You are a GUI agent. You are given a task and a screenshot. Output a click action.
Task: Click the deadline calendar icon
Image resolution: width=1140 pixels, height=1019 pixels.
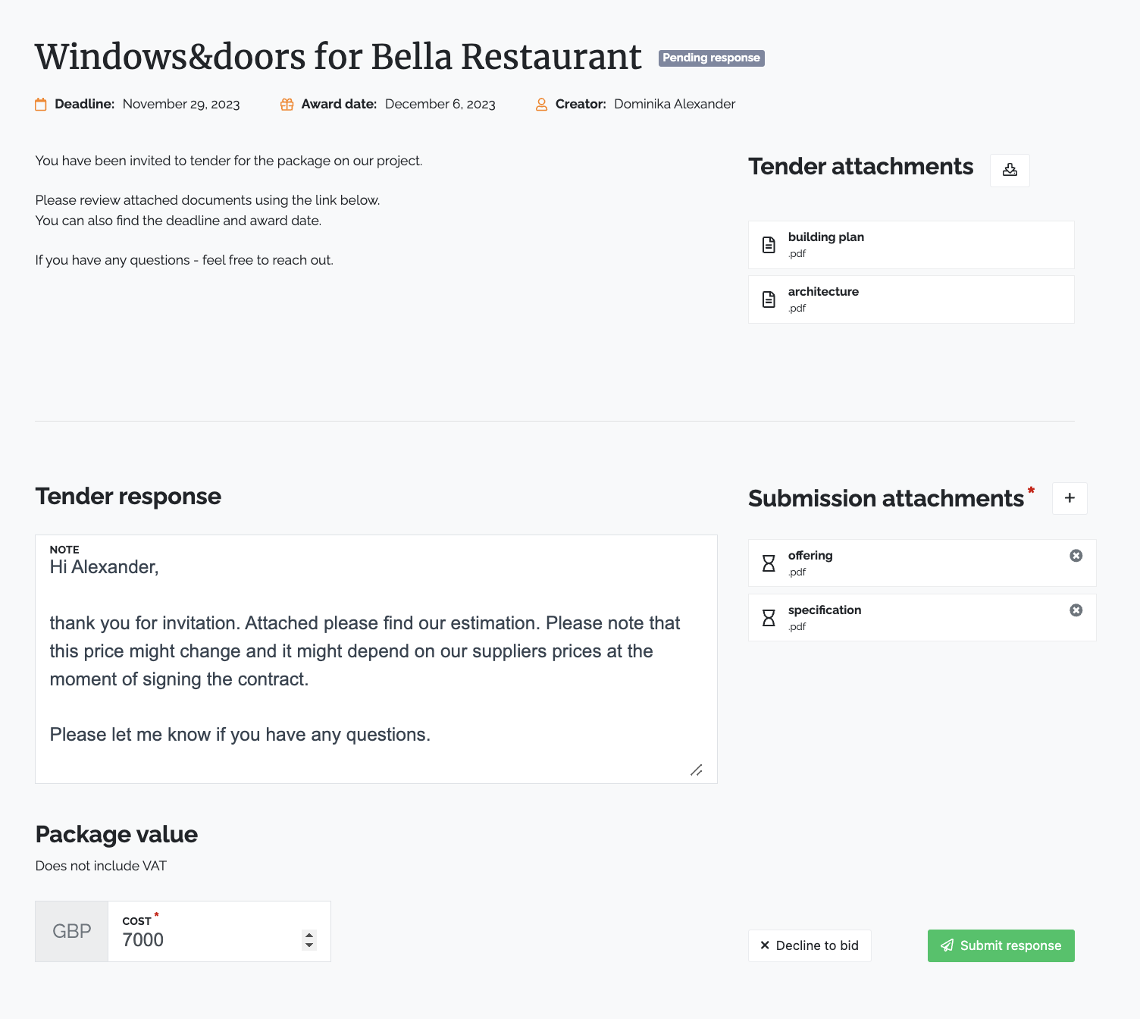point(41,105)
